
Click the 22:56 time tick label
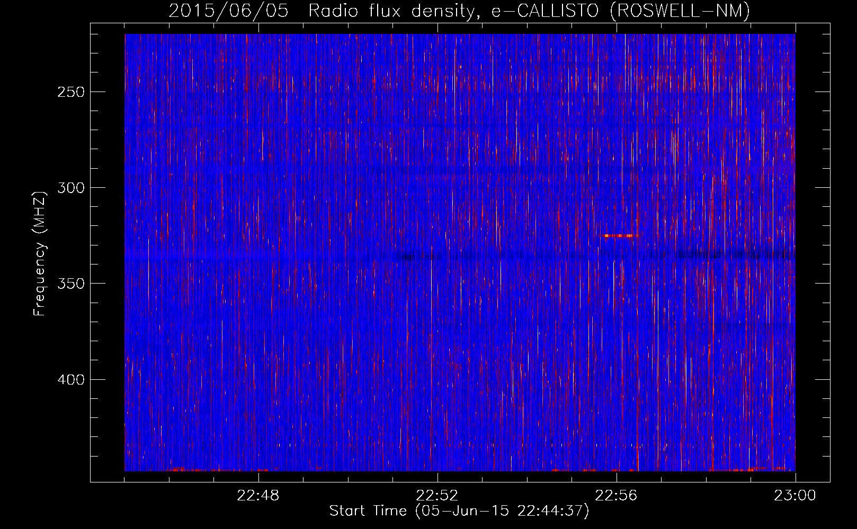tap(617, 496)
